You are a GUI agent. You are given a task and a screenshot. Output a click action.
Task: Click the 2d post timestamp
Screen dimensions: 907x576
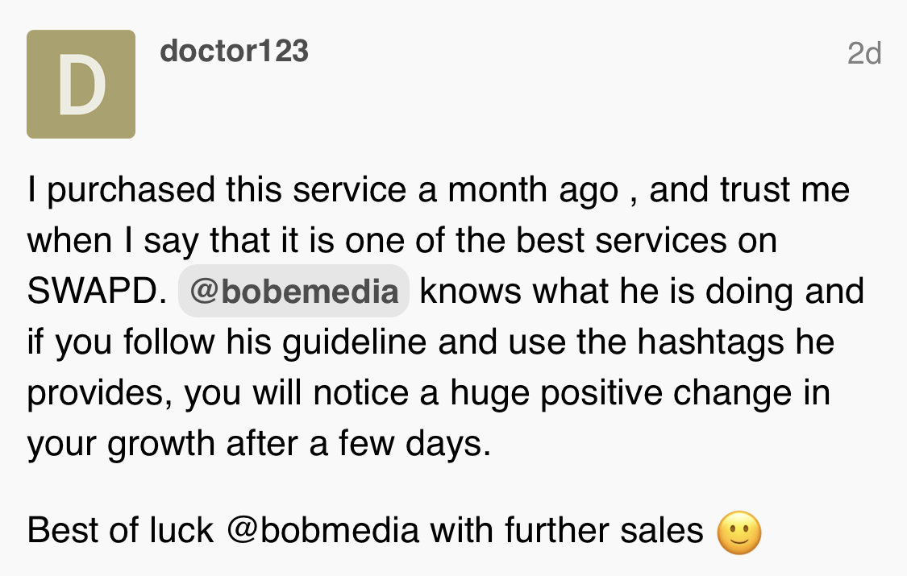pos(864,54)
